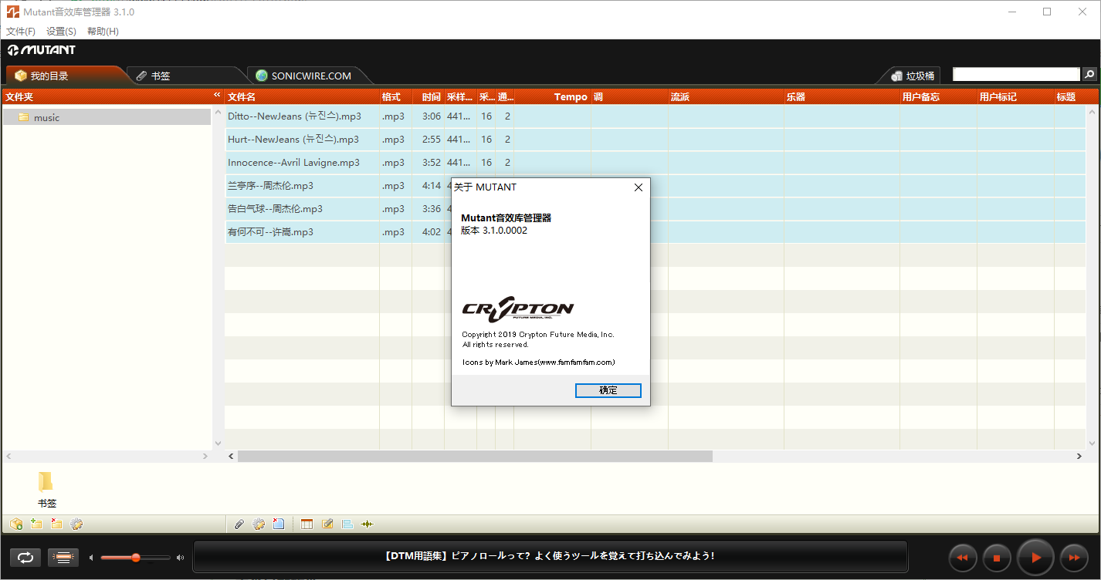Click the table columns icon in file toolbar
Screen dimensions: 1101x580
tap(307, 524)
